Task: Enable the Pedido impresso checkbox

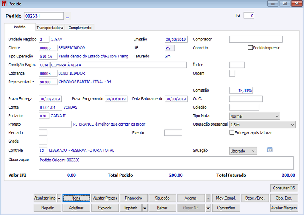Action: (x=250, y=48)
